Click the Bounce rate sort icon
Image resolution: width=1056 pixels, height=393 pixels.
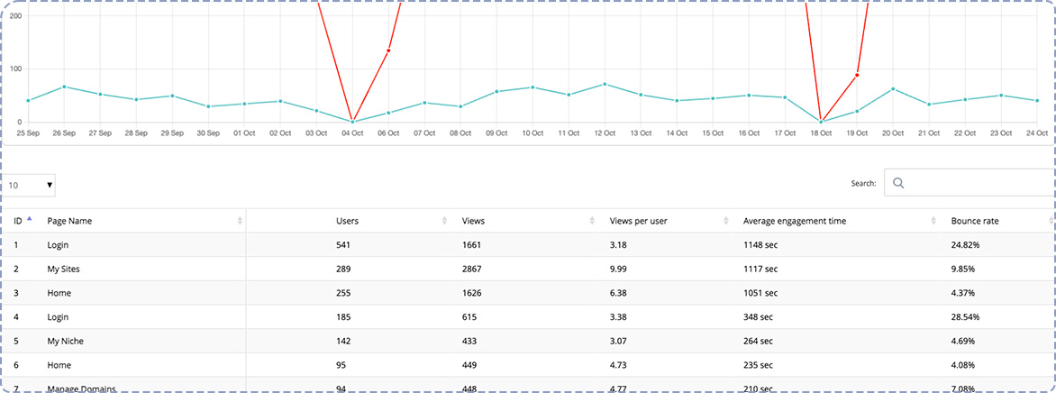[x=1050, y=221]
